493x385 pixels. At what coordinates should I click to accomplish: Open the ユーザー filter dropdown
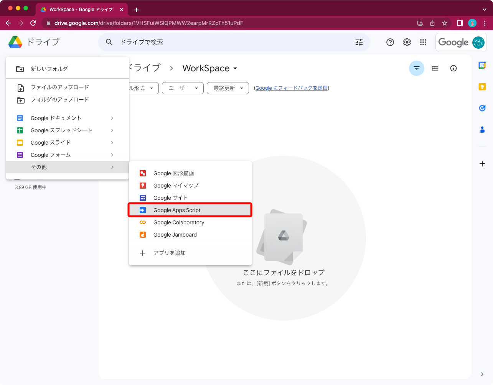(x=183, y=88)
